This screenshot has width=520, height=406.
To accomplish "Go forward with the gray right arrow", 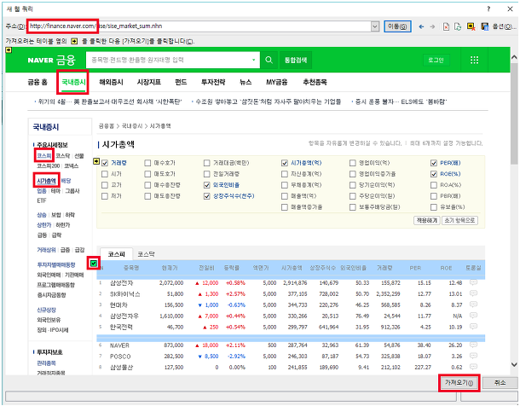I will tap(432, 26).
